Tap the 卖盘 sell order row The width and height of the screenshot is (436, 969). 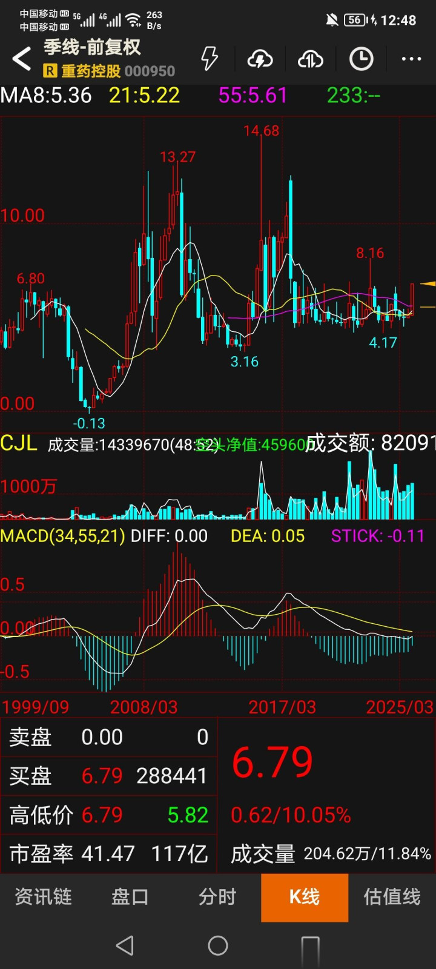click(x=109, y=737)
